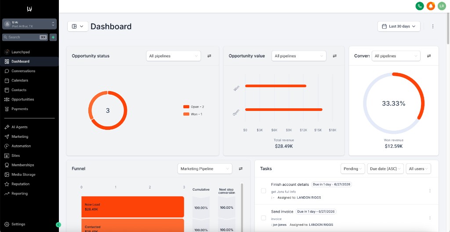Open Funnel widget filter settings icon
Viewport: 450px width, 232px height.
point(241,169)
